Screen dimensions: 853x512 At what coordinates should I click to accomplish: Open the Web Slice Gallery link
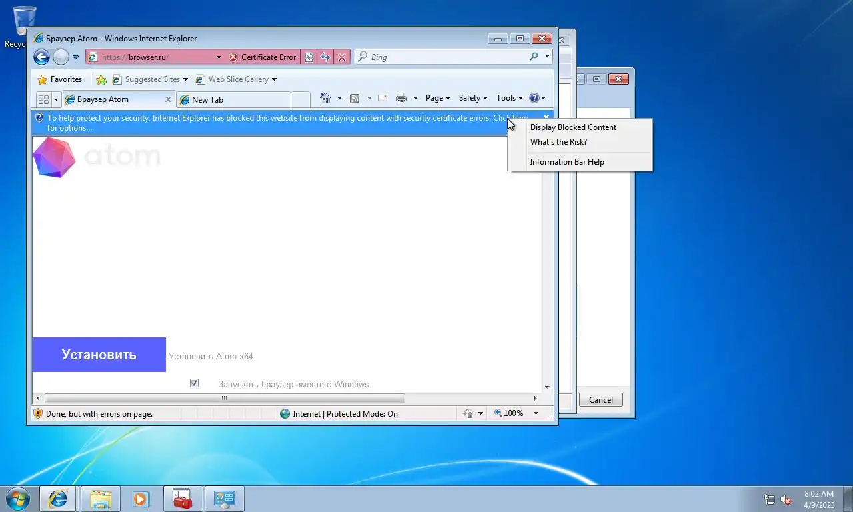pyautogui.click(x=235, y=79)
